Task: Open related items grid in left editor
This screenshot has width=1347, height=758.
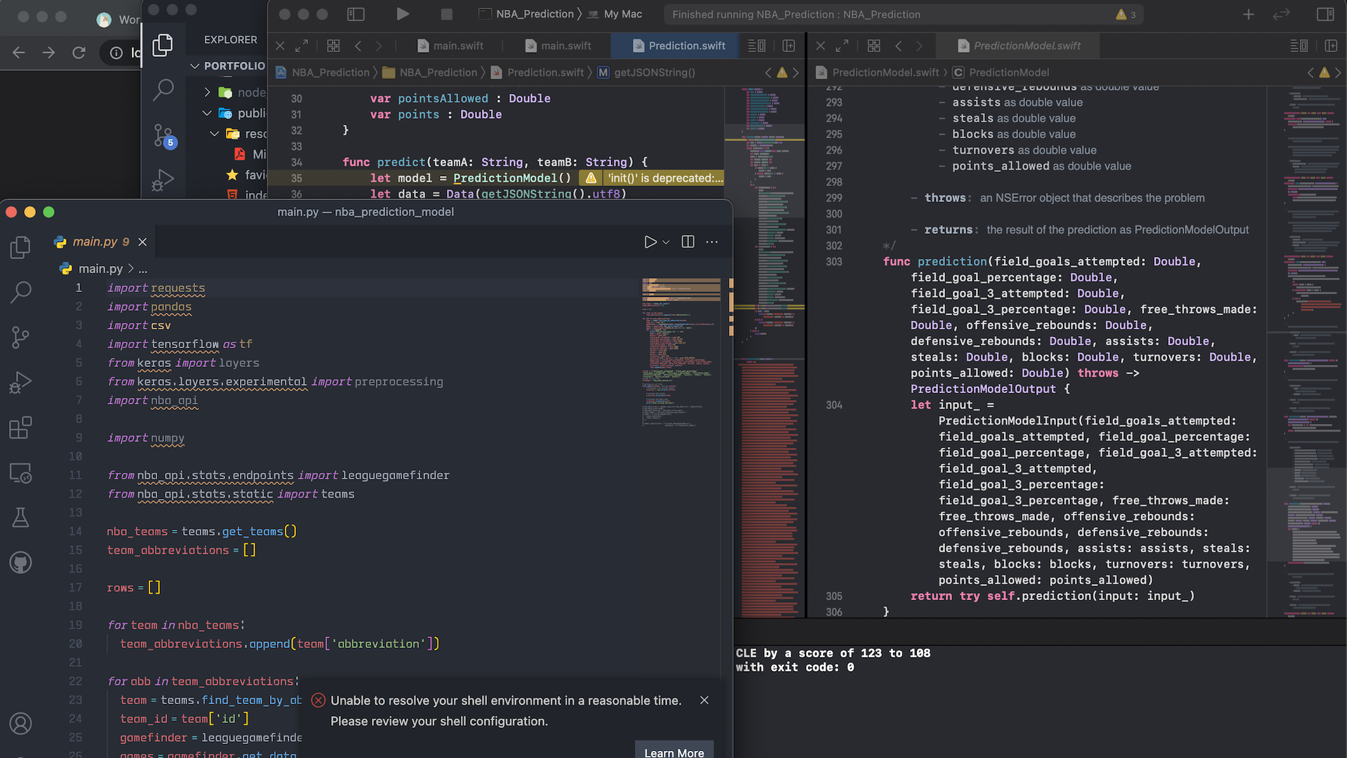Action: click(x=333, y=46)
